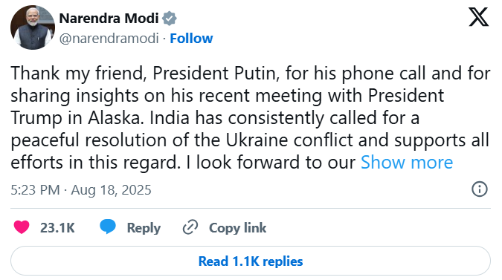This screenshot has height=280, width=502.
Task: Click the chain link copy icon
Action: click(190, 227)
